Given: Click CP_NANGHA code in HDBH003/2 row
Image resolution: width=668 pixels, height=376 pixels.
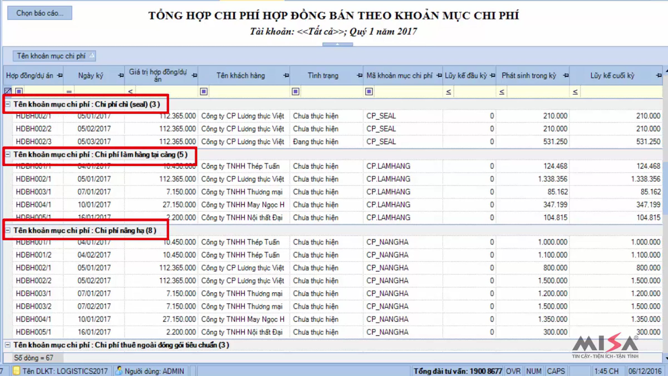Looking at the screenshot, I should (x=387, y=306).
